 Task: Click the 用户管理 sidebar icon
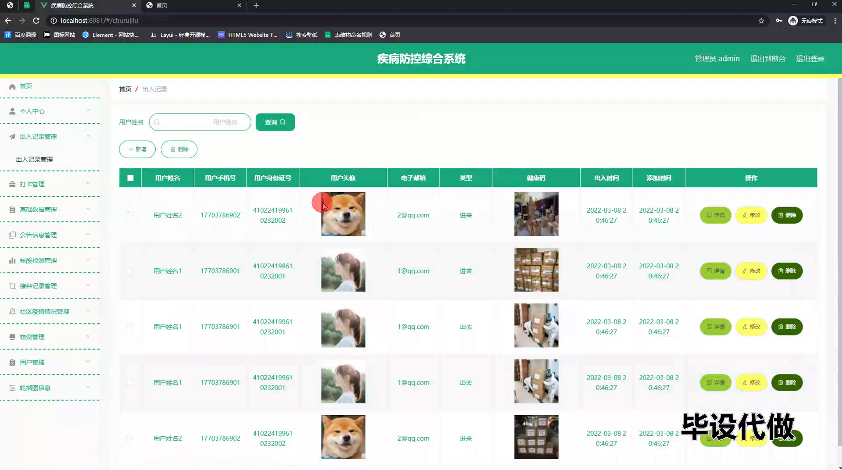pyautogui.click(x=12, y=362)
